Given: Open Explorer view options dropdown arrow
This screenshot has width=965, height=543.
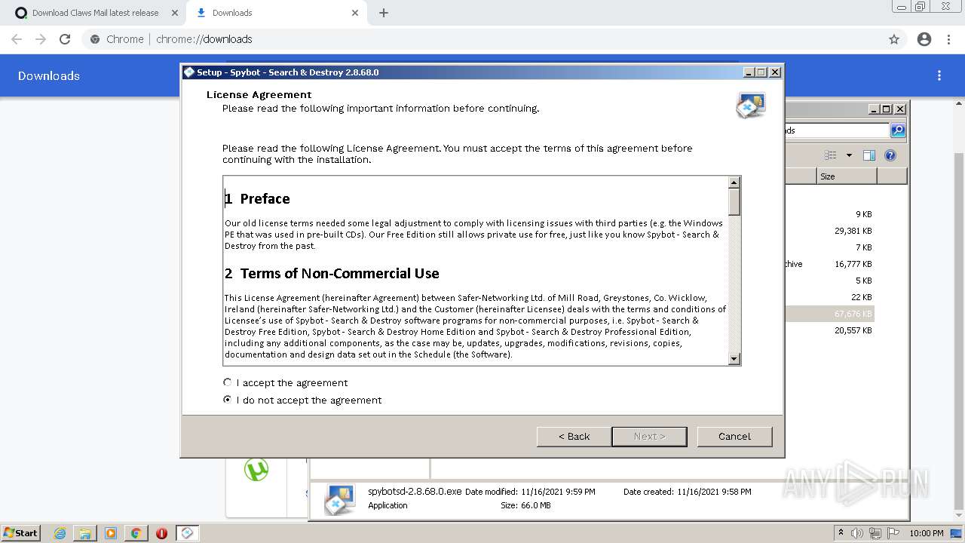Looking at the screenshot, I should point(849,155).
